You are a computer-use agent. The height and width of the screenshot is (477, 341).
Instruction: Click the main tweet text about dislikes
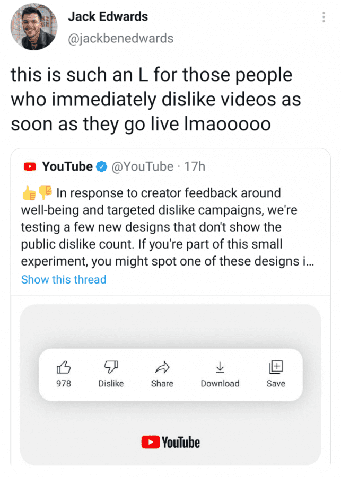tap(156, 99)
